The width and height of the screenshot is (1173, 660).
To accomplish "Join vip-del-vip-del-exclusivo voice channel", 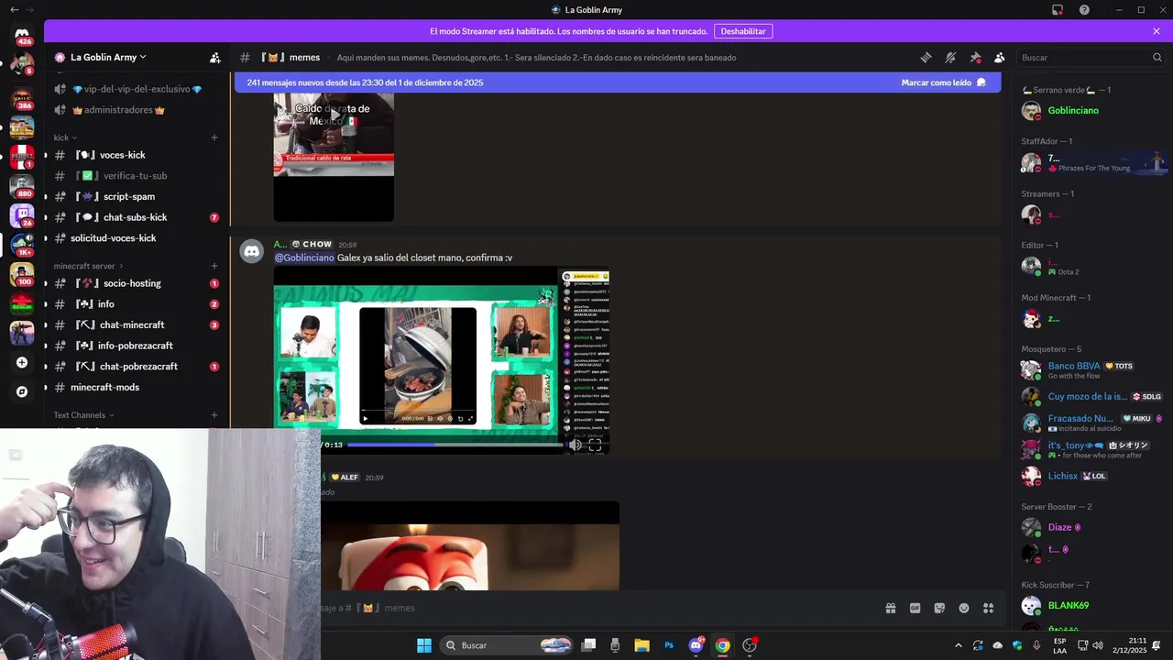I will pos(136,89).
